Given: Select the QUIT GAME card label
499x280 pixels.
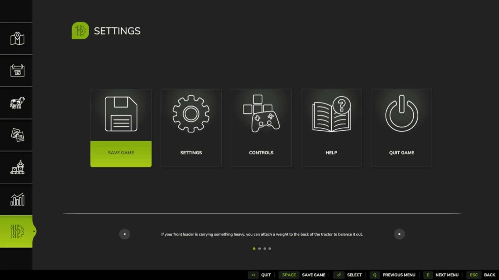Looking at the screenshot, I should (402, 153).
